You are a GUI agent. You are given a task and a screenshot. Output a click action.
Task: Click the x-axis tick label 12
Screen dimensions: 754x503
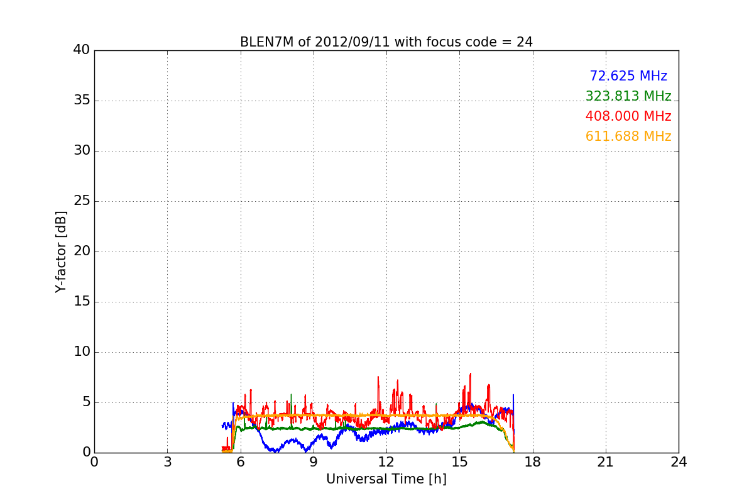click(x=386, y=462)
